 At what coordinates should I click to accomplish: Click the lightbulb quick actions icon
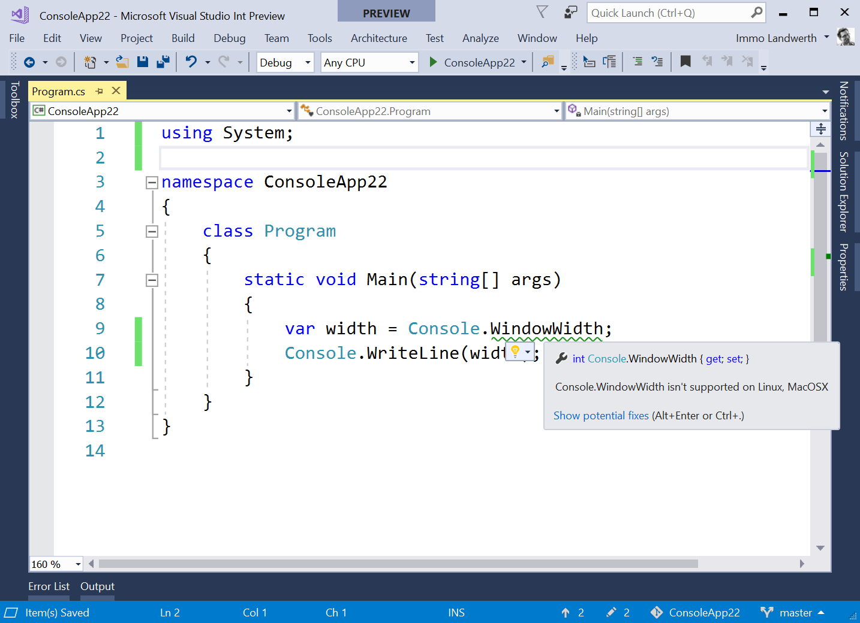click(x=515, y=352)
